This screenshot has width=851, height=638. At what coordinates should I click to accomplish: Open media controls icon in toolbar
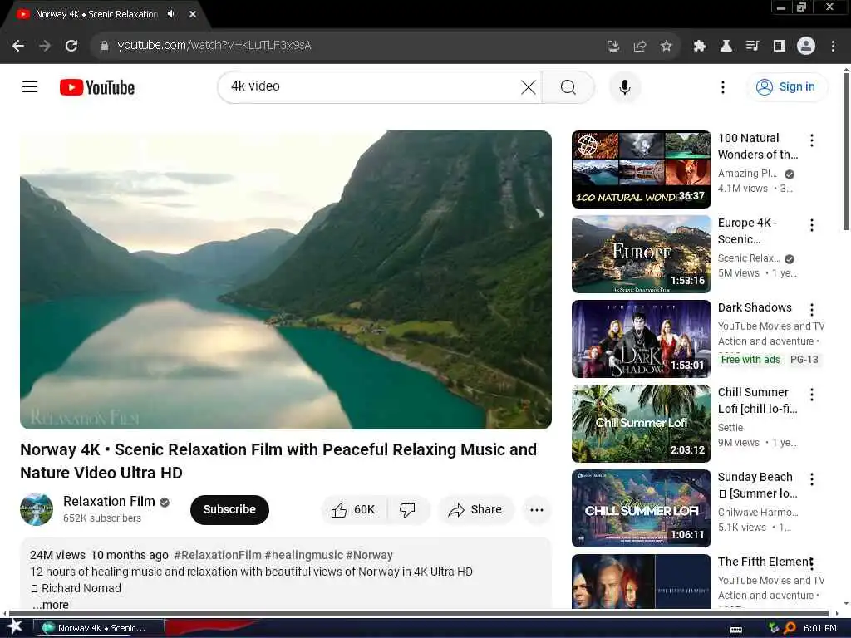coord(752,46)
